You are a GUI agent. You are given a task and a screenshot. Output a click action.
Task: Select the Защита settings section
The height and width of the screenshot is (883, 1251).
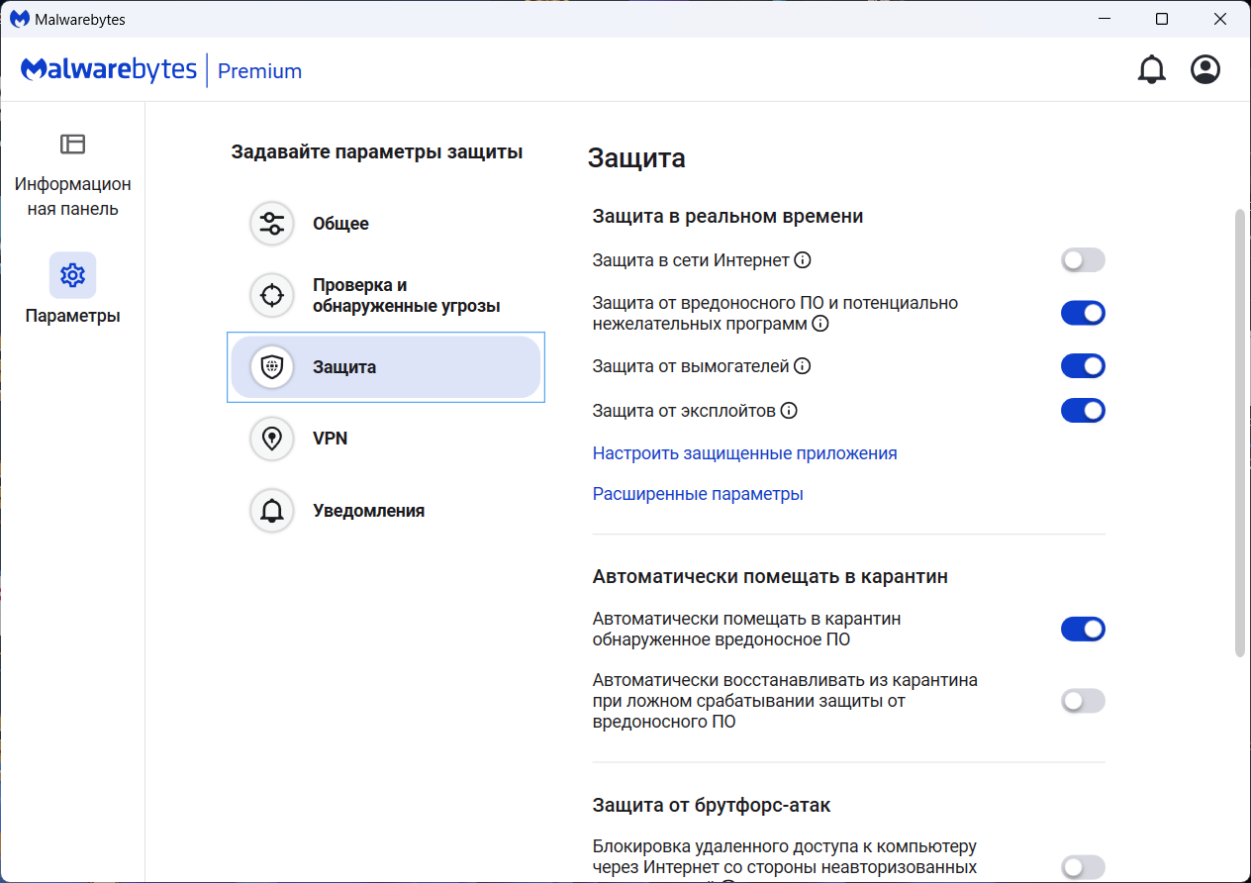[386, 367]
